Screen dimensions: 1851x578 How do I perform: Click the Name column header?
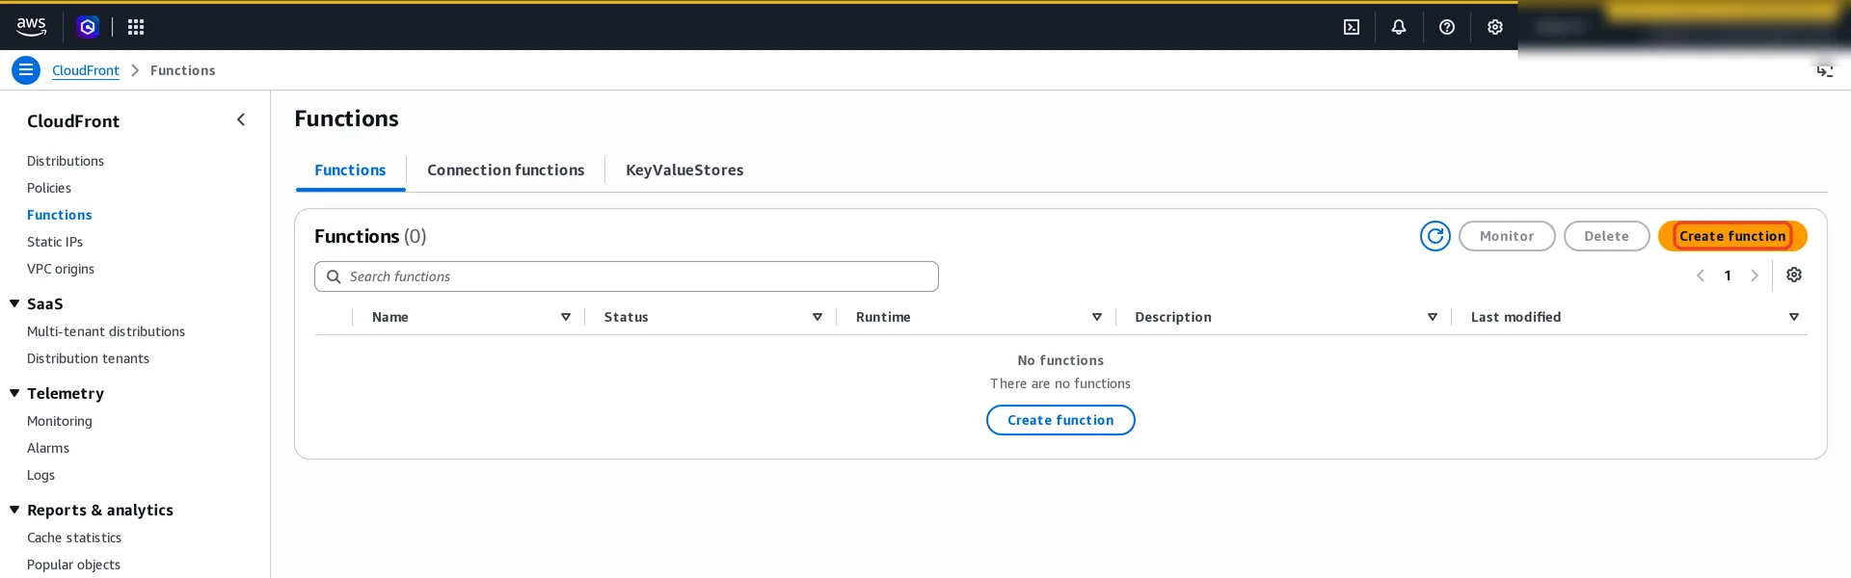[x=390, y=317]
